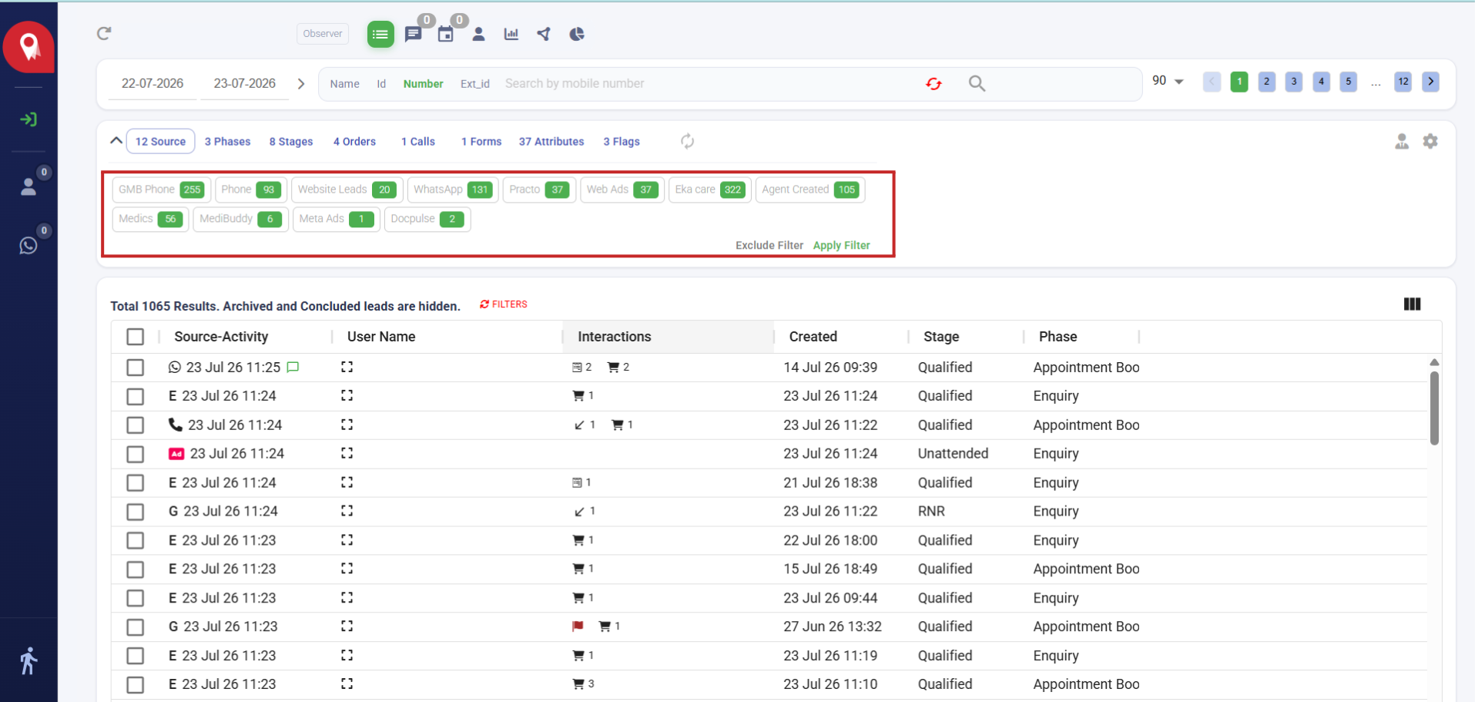1478x702 pixels.
Task: Open the 90 results-per-page dropdown
Action: pos(1168,81)
